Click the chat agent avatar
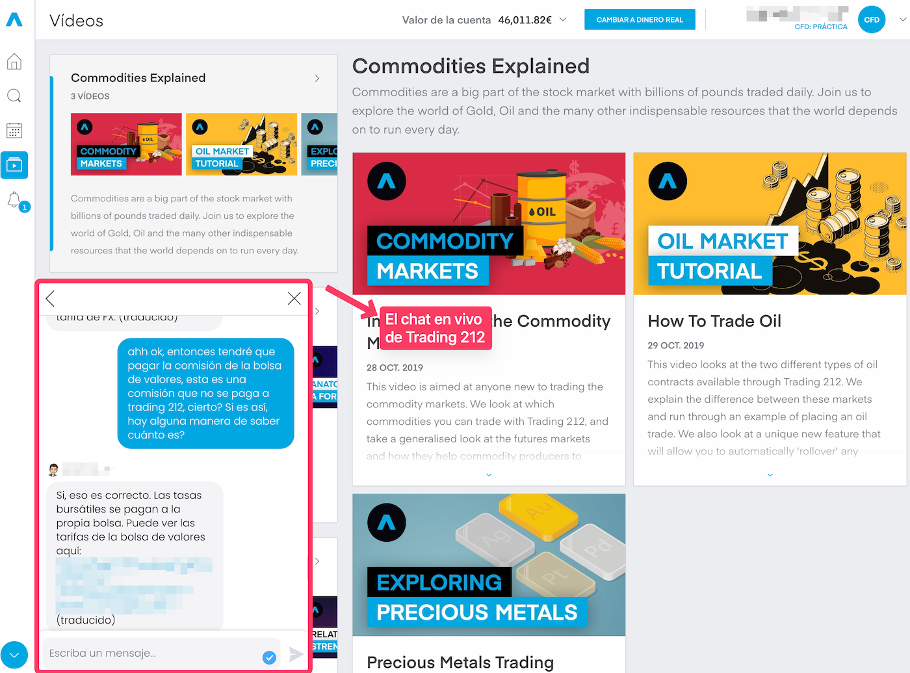The width and height of the screenshot is (910, 673). pos(54,469)
